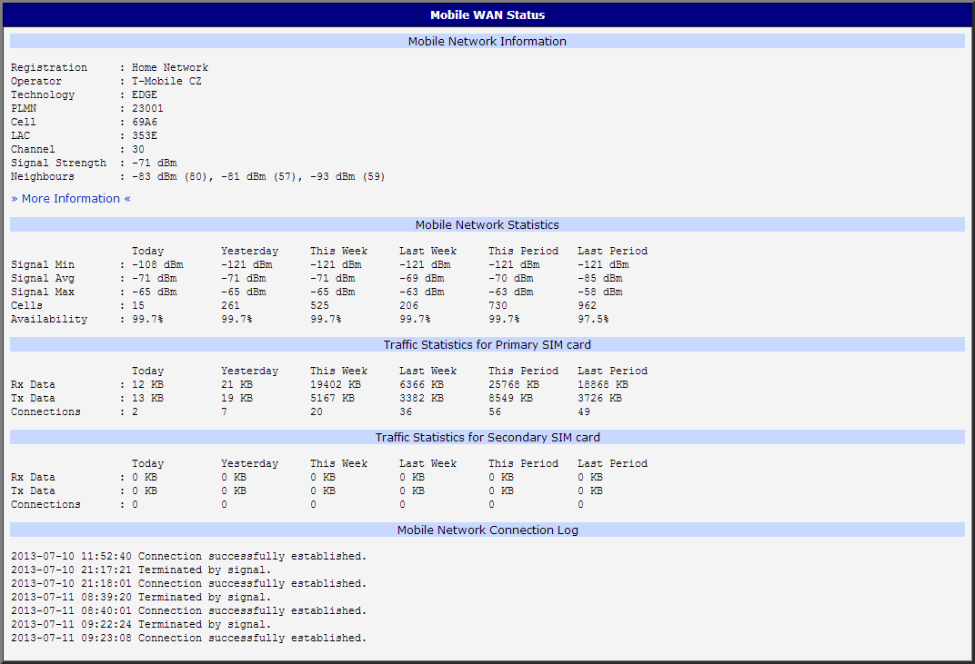Viewport: 975px width, 664px height.
Task: Click Yesterday's Cells count 261
Action: (230, 306)
